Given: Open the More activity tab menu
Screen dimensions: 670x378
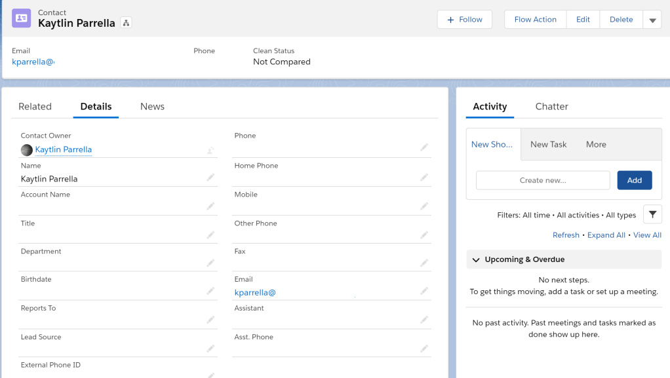Looking at the screenshot, I should coord(596,145).
